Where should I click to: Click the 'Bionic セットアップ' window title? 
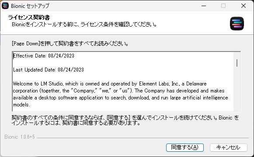30,6
